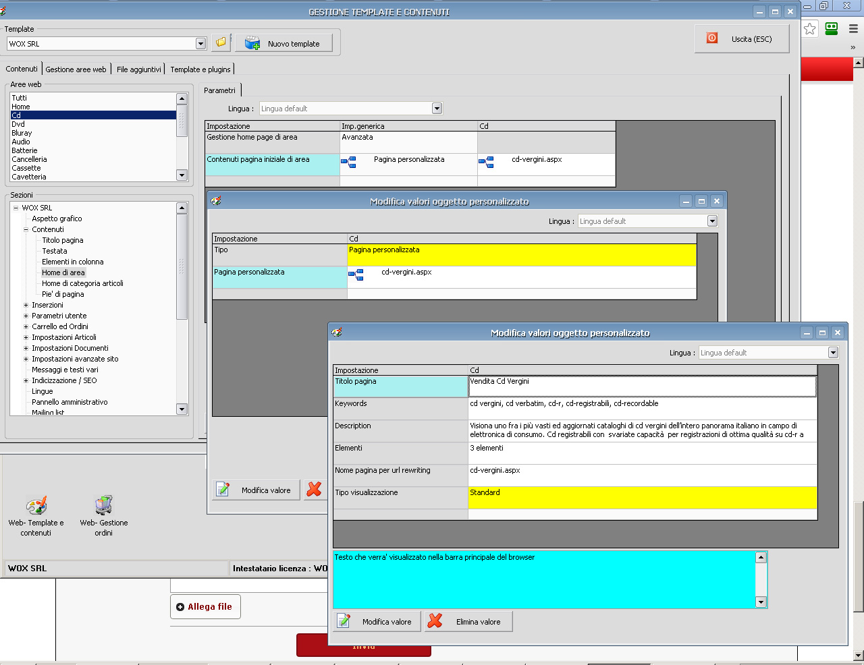Click Modifica valore in the back dialog
Screen dimensions: 864x665
pyautogui.click(x=256, y=490)
